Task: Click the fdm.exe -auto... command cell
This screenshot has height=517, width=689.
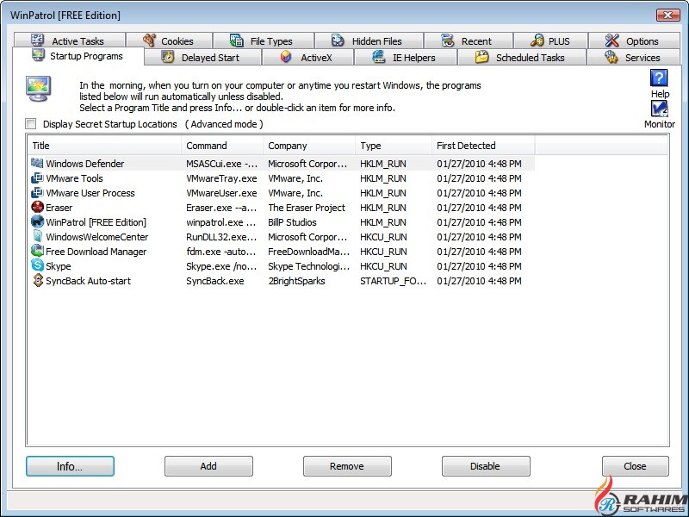Action: [x=221, y=252]
